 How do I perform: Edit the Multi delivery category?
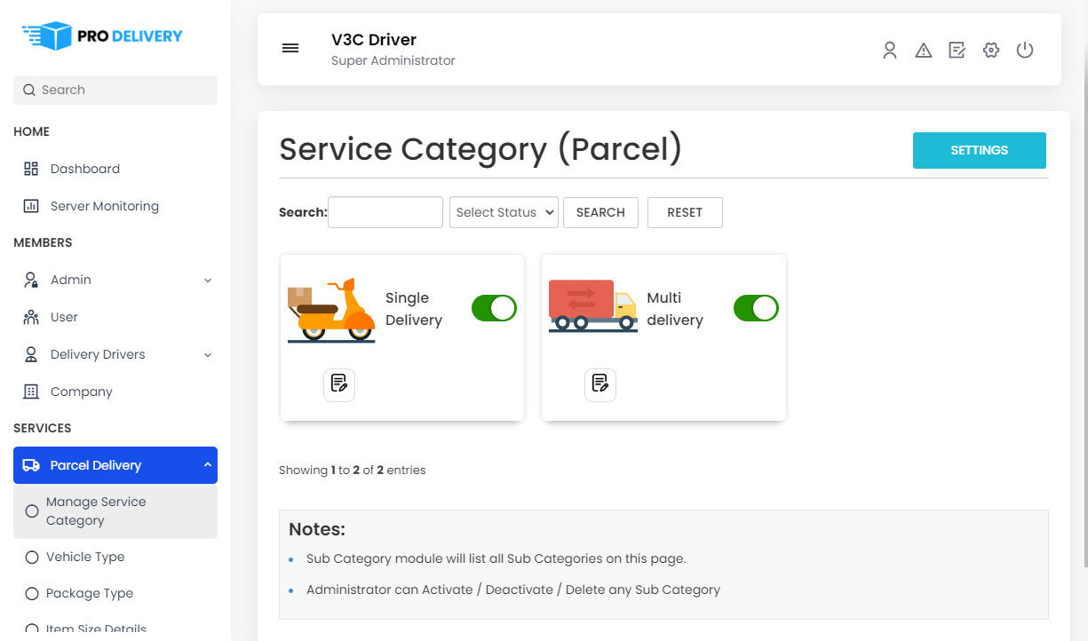point(600,384)
